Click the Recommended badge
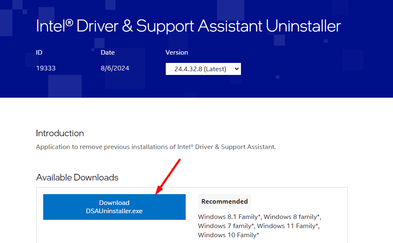The width and height of the screenshot is (393, 243). (x=224, y=202)
